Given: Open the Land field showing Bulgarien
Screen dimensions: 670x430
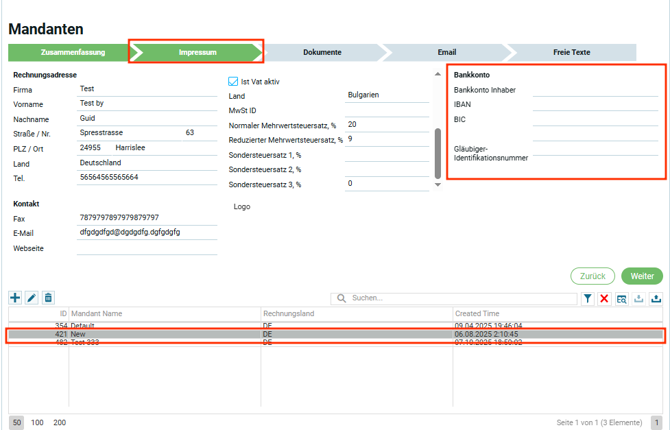Looking at the screenshot, I should point(387,95).
